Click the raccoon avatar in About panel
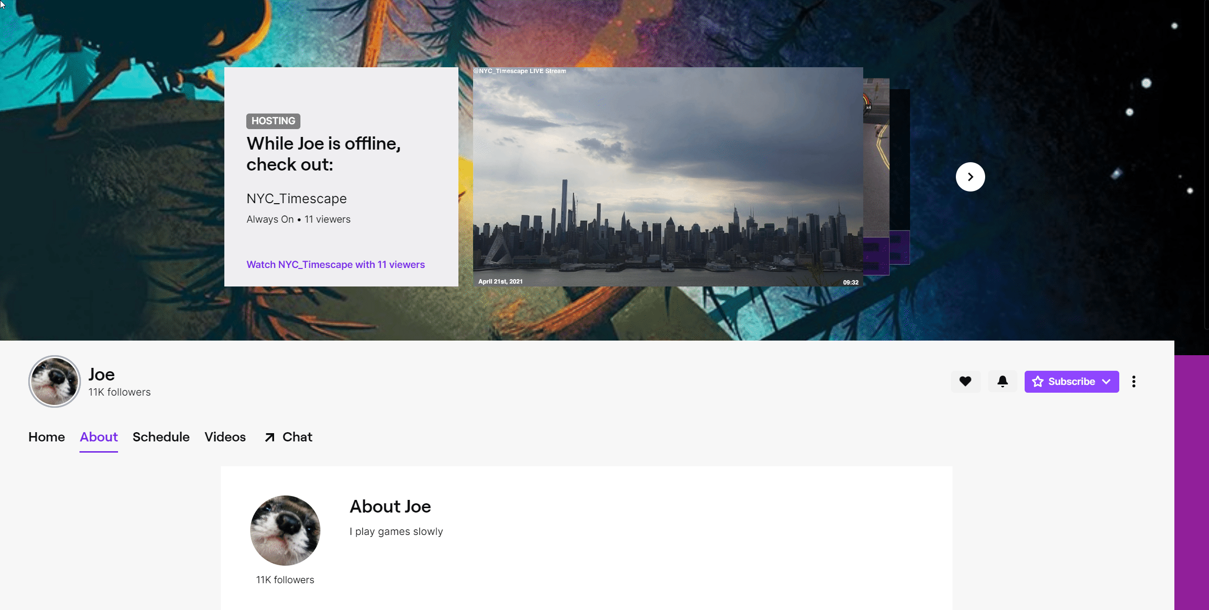1209x610 pixels. click(285, 531)
